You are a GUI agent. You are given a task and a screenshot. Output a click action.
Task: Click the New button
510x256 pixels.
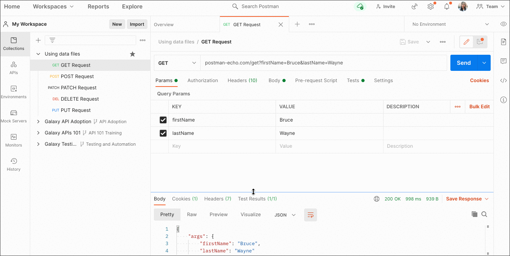[x=117, y=24]
